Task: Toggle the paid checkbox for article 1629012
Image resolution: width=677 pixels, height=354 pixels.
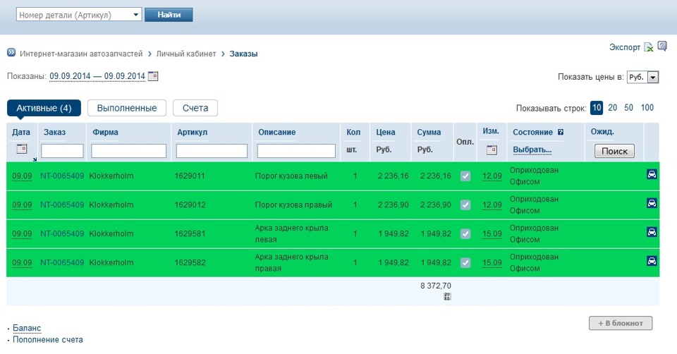Action: (x=465, y=205)
